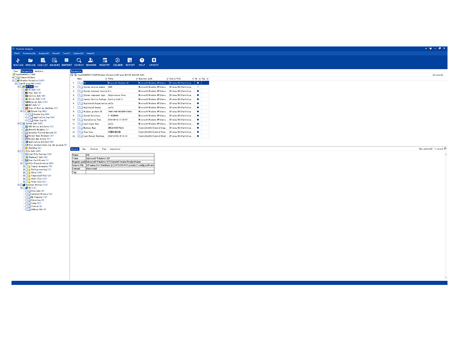Click the filter icon on Name column

click(106, 79)
